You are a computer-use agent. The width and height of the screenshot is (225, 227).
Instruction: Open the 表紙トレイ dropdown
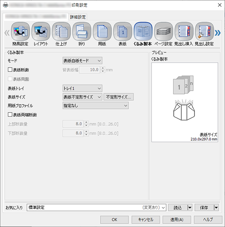(x=82, y=88)
